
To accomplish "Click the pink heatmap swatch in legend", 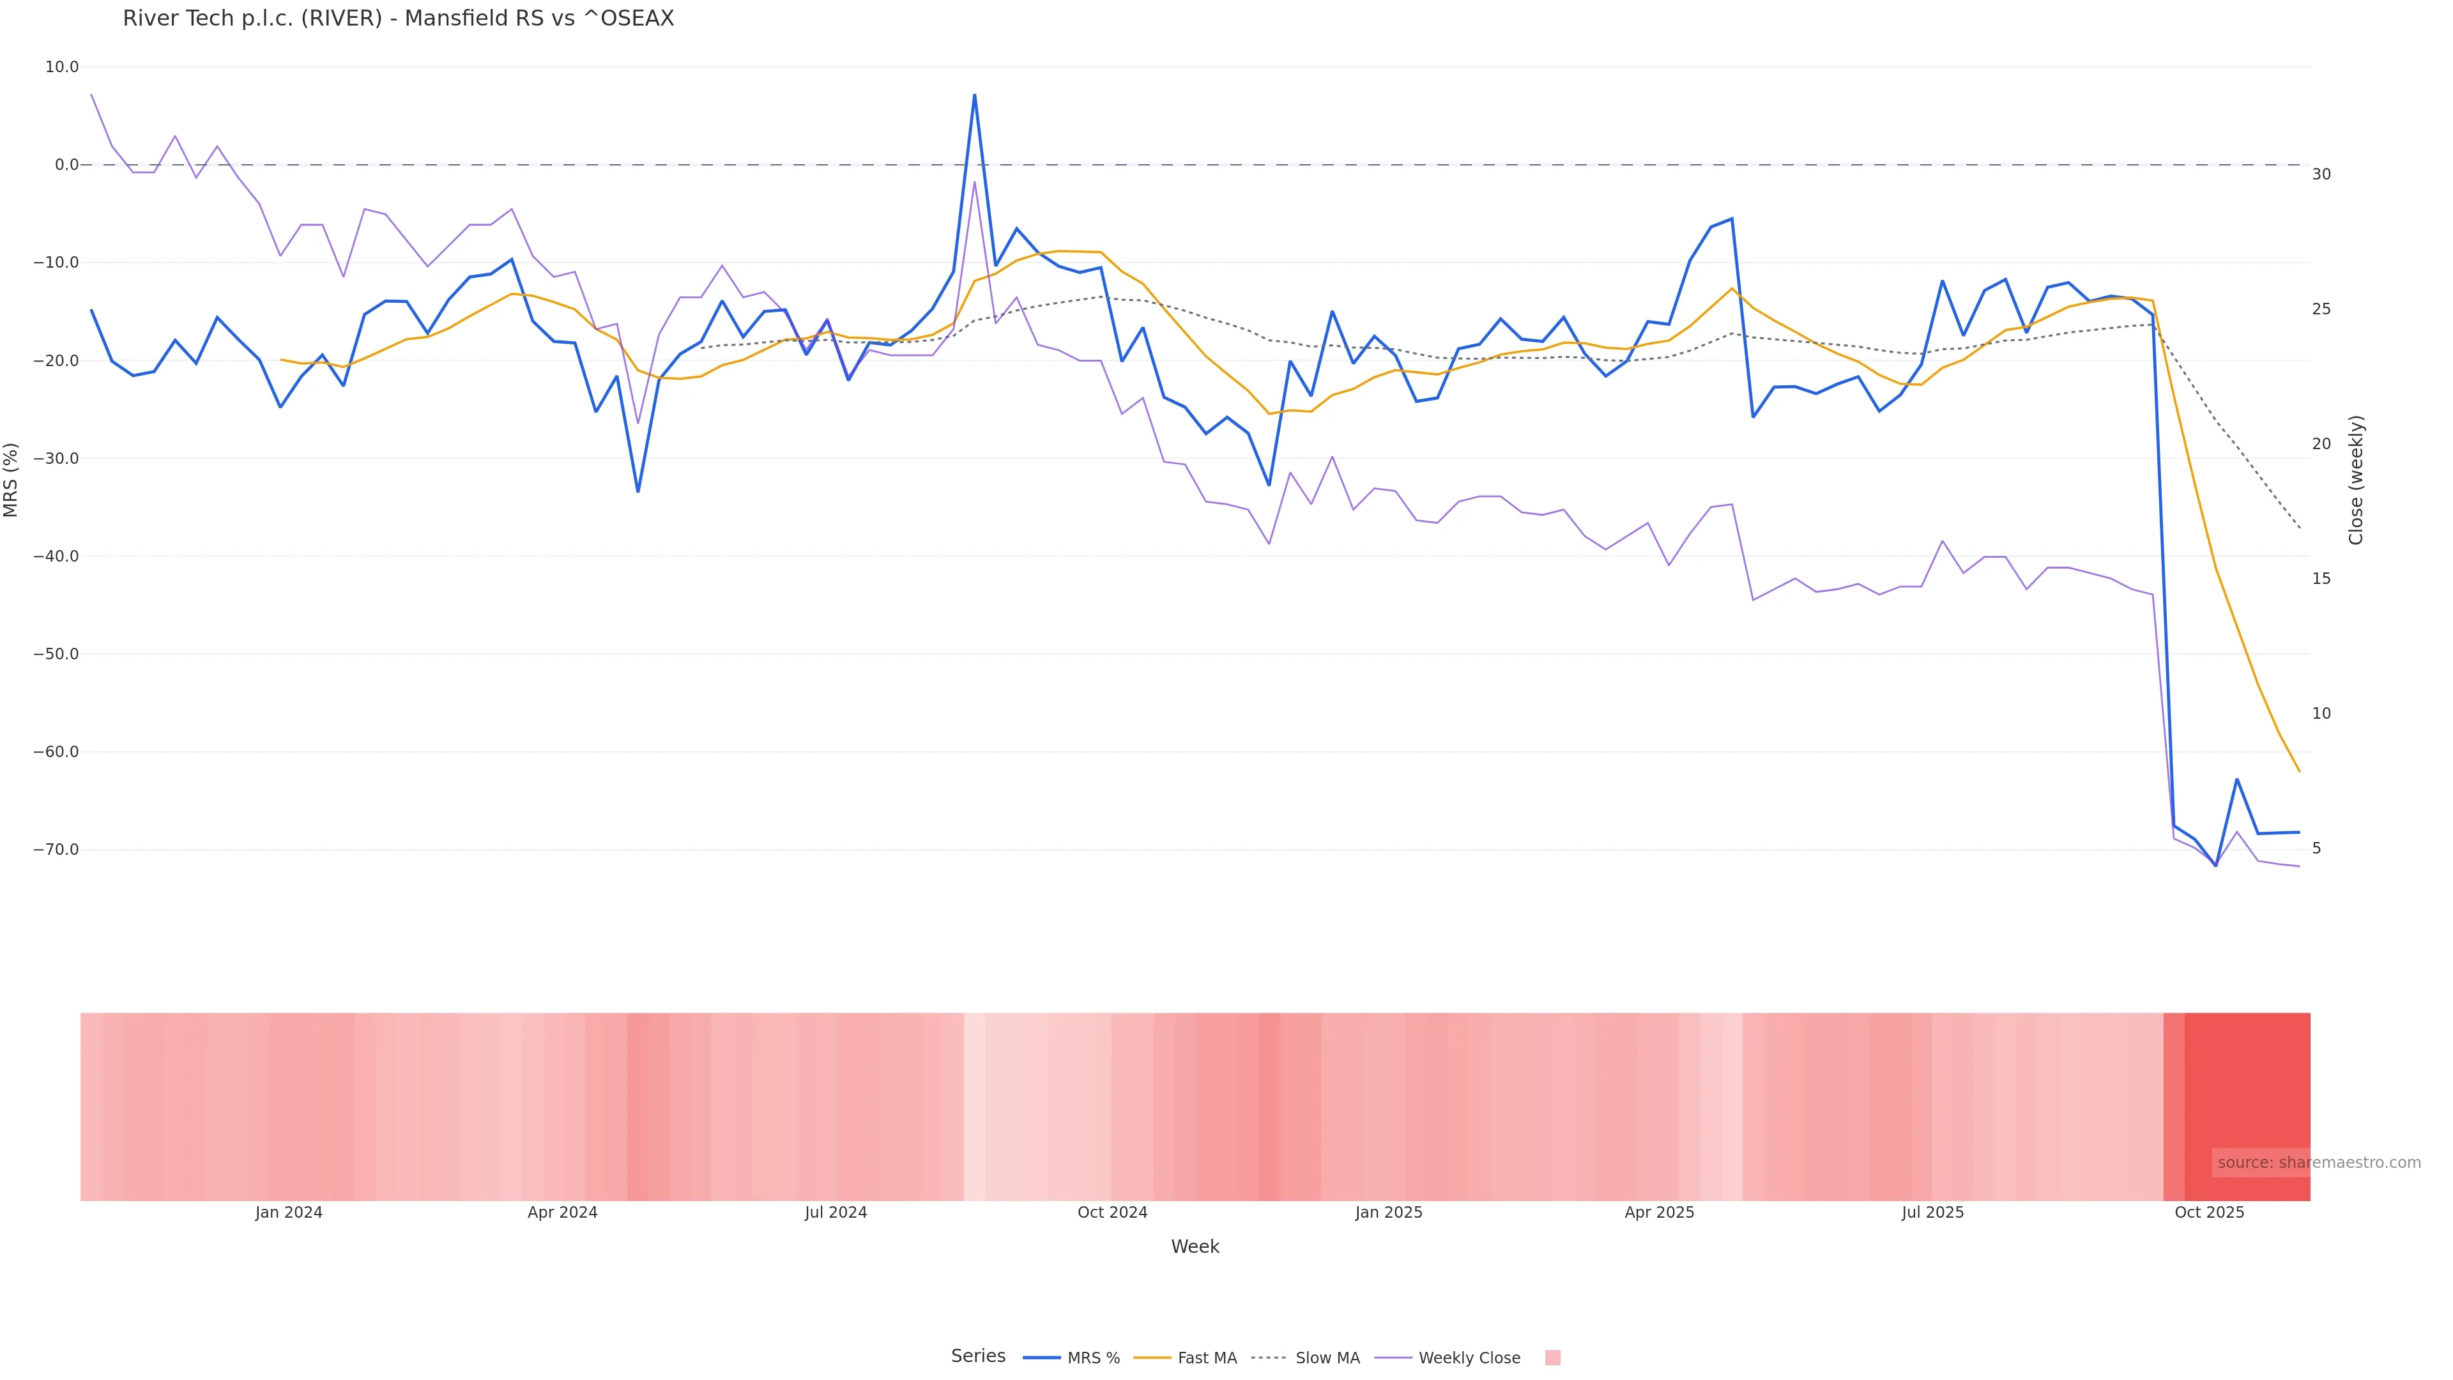I will (x=1552, y=1358).
